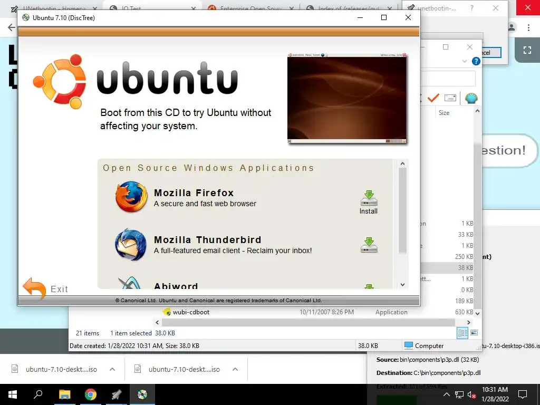This screenshot has height=405, width=540.
Task: Open the Chrome three-dot menu
Action: tap(528, 27)
